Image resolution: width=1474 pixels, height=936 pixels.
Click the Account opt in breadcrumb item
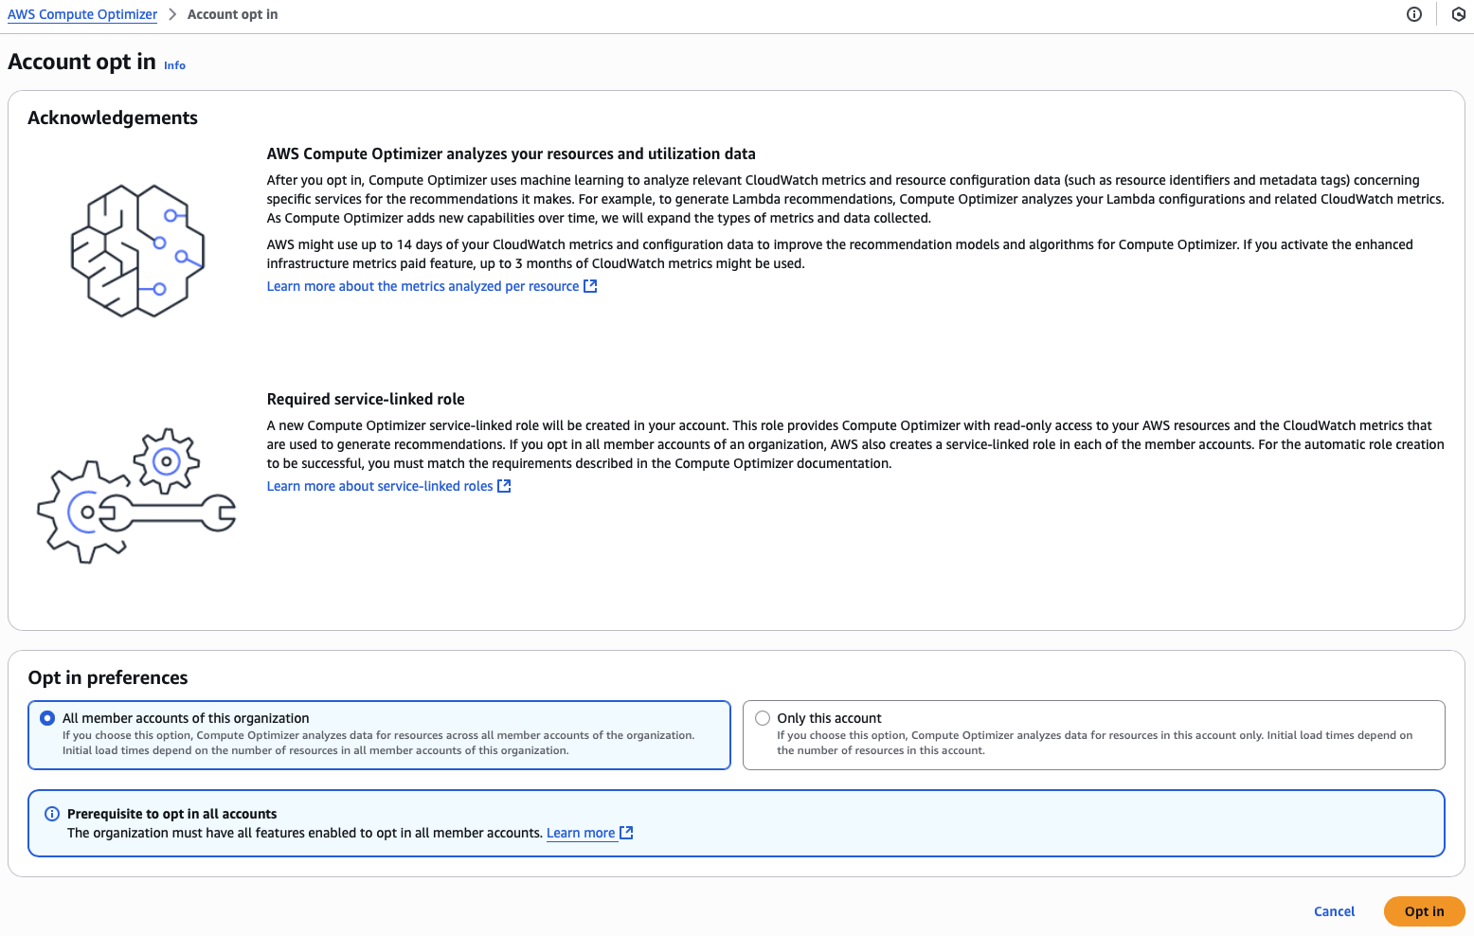[x=232, y=14]
